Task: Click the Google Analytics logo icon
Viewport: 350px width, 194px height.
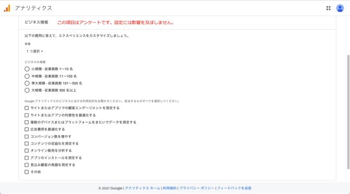Action: pyautogui.click(x=7, y=8)
